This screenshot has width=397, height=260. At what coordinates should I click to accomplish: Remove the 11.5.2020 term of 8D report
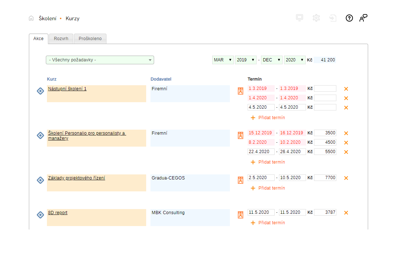pos(346,213)
